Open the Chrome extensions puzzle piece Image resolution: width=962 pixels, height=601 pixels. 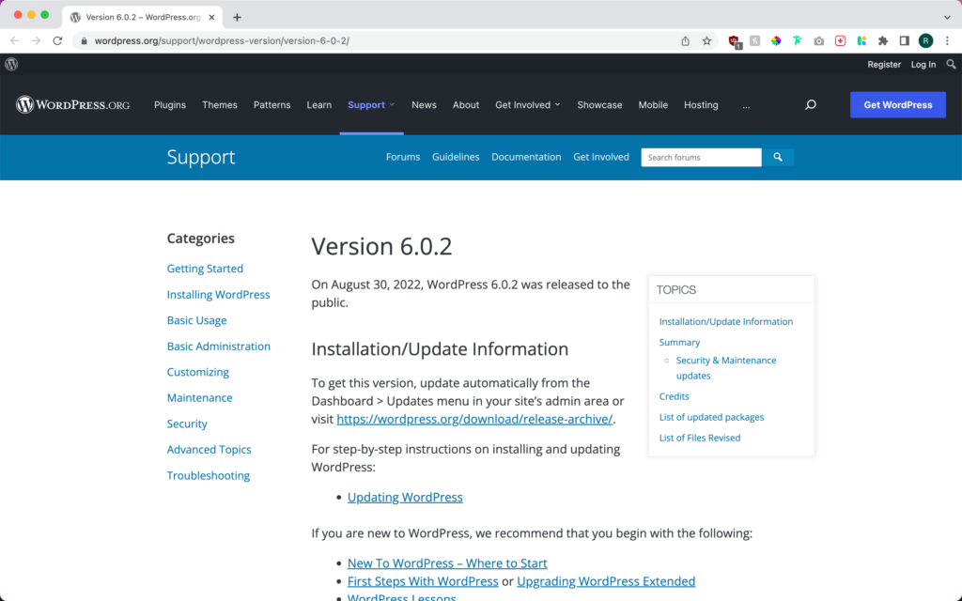pos(881,40)
